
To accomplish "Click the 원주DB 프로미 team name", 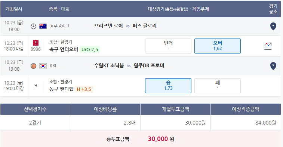I will click(149, 65).
